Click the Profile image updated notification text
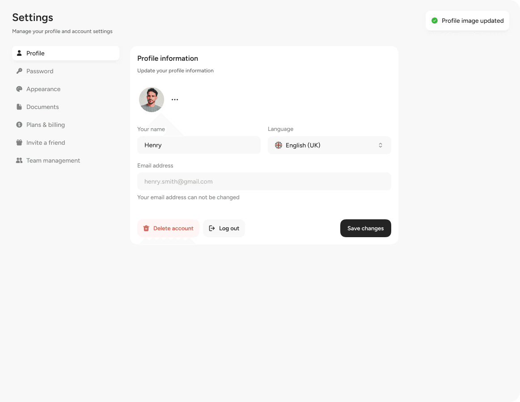 (x=473, y=21)
